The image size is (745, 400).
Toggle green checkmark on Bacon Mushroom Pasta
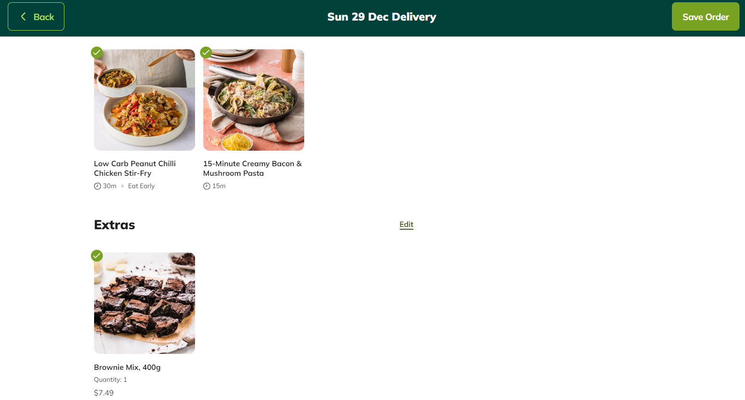(206, 52)
